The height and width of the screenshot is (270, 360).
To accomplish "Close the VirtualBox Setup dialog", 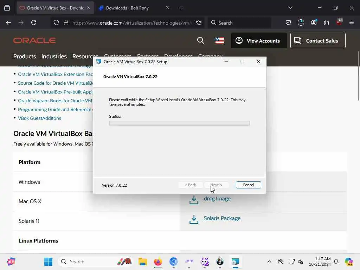I will click(258, 62).
